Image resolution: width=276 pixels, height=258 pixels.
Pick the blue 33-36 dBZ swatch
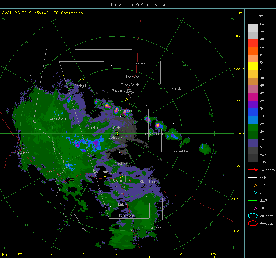tap(253, 112)
